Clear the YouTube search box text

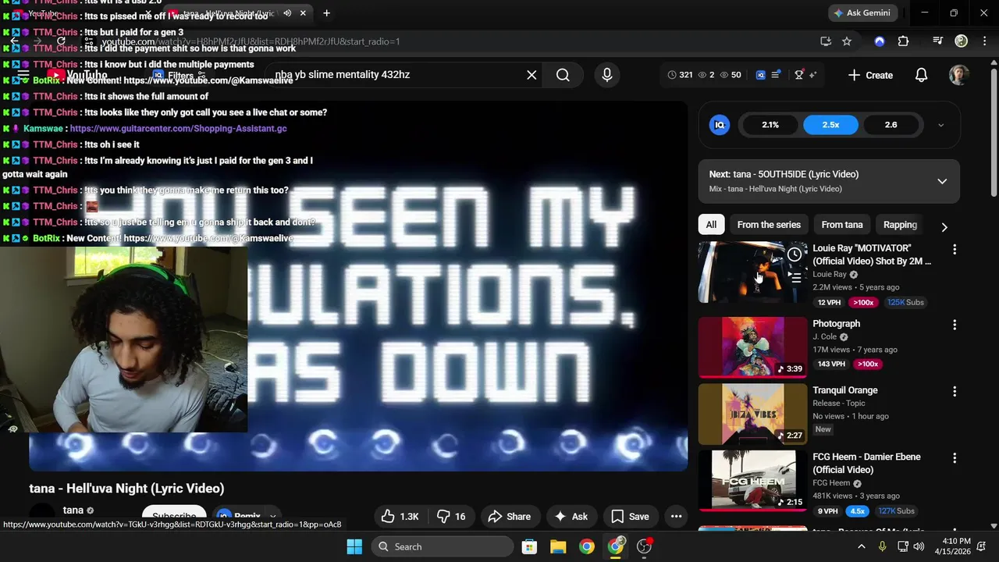(531, 75)
